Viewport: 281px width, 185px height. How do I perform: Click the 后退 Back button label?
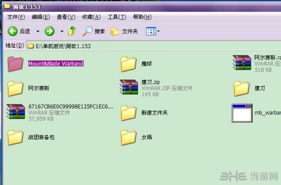pyautogui.click(x=25, y=31)
